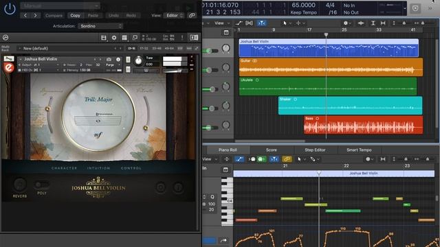The width and height of the screenshot is (440, 247).
Task: Open Kontakt's save/load files menu
Action: pos(104,38)
